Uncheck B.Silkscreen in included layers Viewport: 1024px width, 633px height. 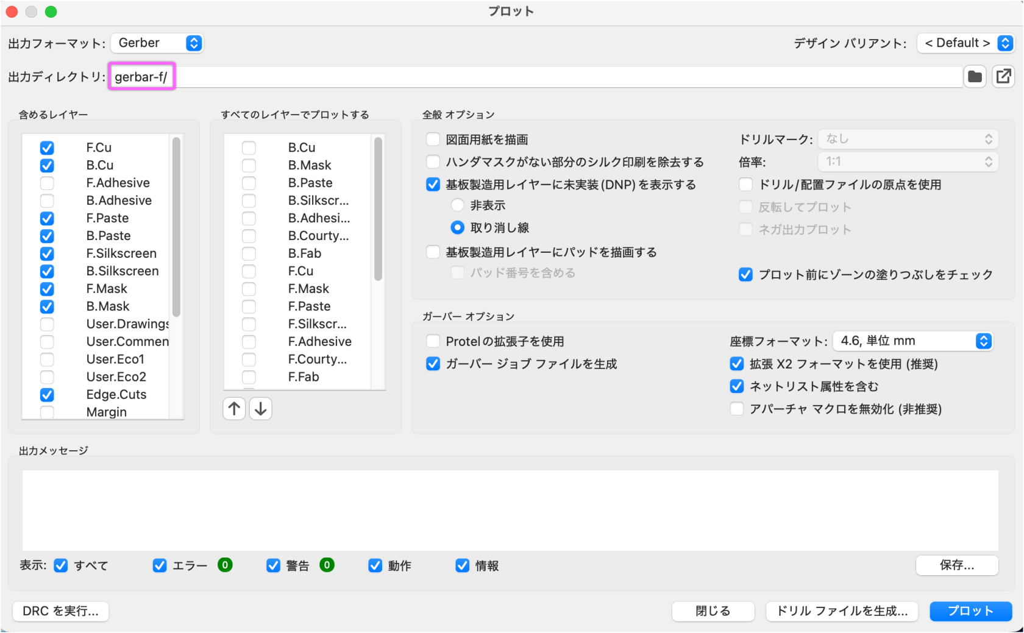click(47, 272)
